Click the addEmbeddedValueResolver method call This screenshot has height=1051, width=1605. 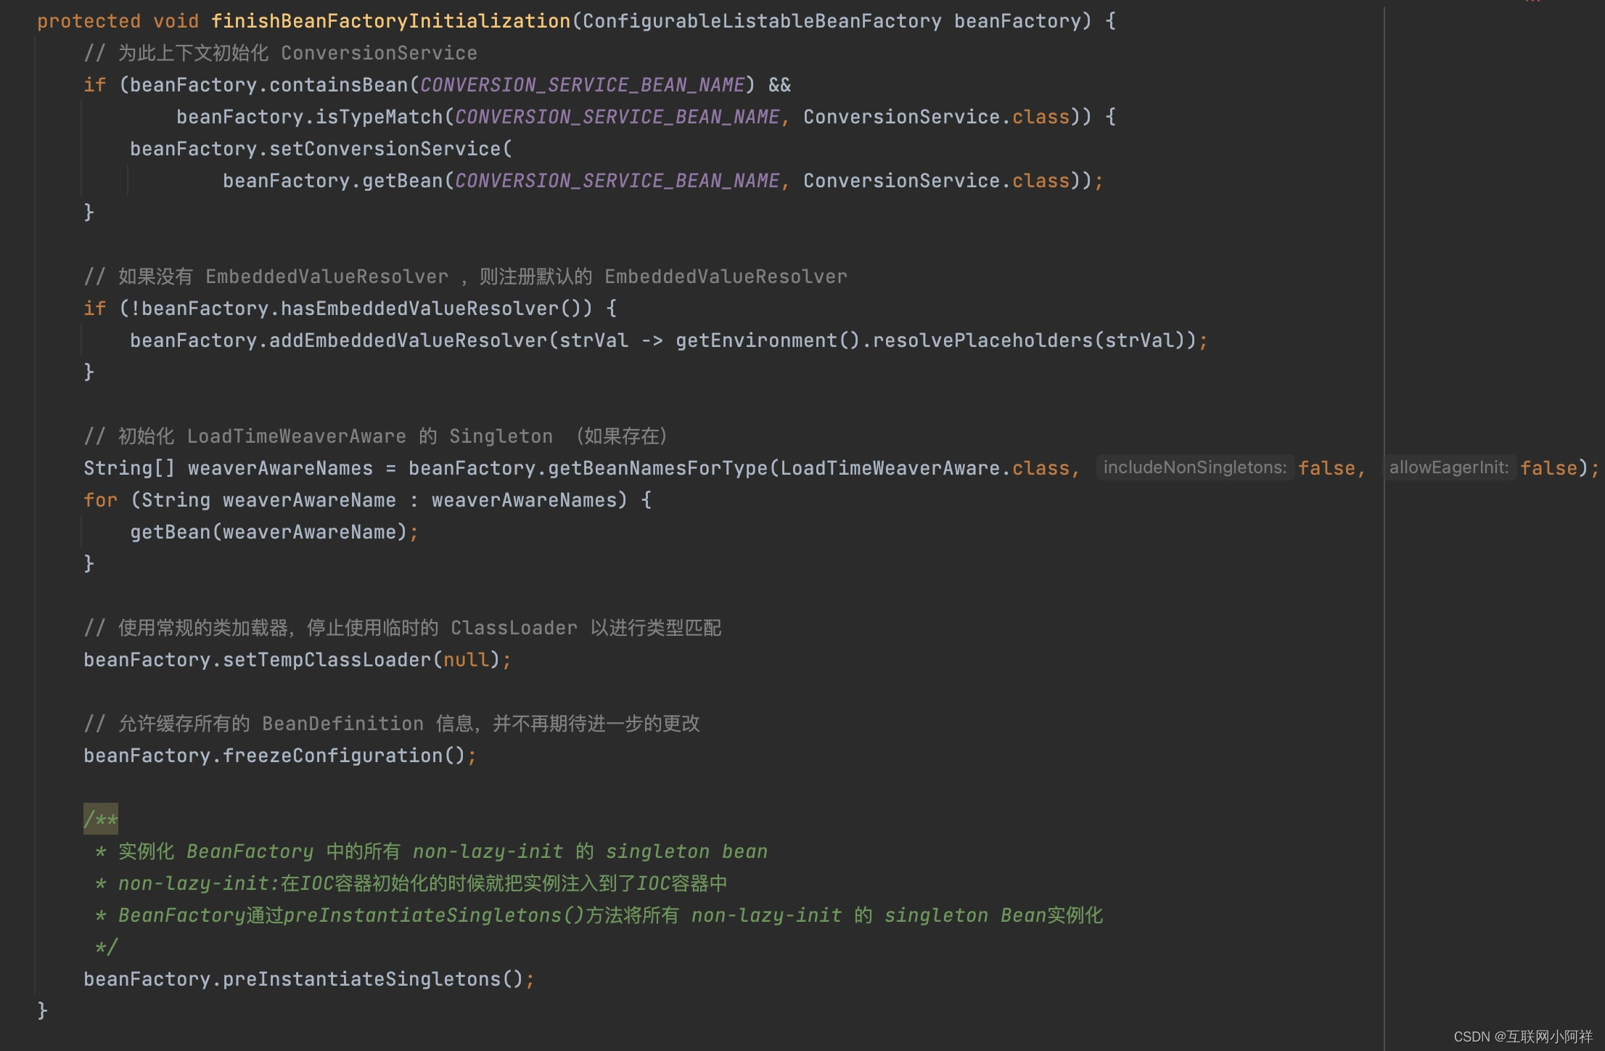[408, 340]
